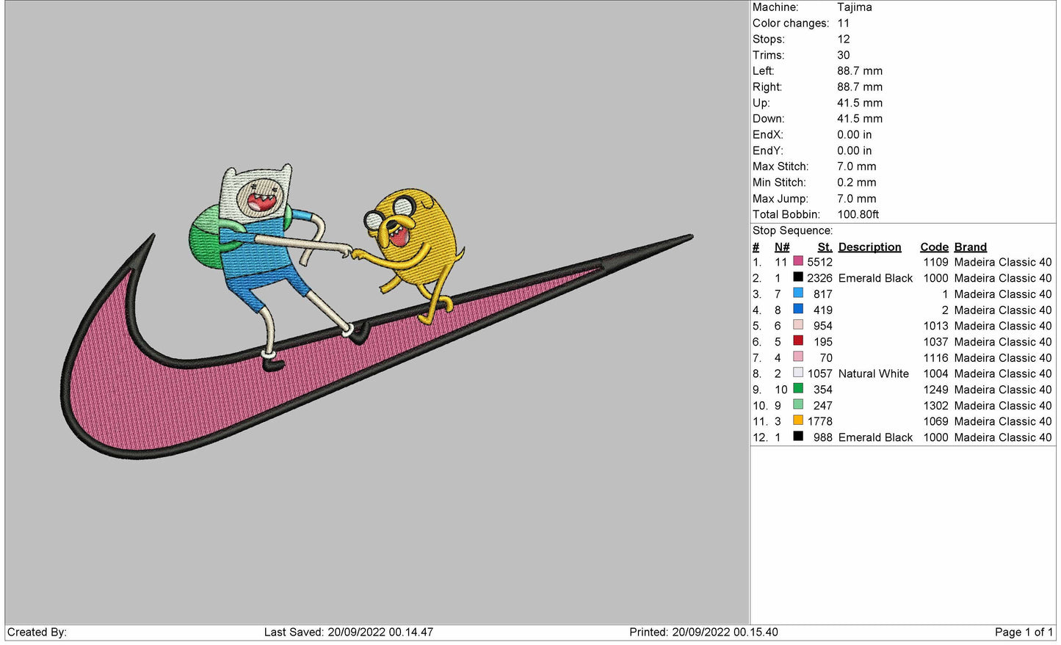
Task: Pick the dark blue swatch with 419 stitches
Action: click(798, 310)
